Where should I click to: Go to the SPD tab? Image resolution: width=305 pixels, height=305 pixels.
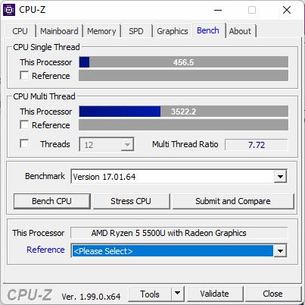tap(136, 31)
